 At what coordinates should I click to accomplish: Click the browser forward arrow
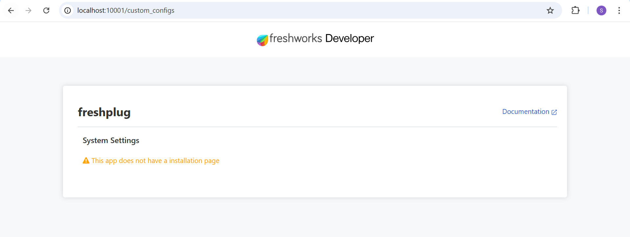29,10
